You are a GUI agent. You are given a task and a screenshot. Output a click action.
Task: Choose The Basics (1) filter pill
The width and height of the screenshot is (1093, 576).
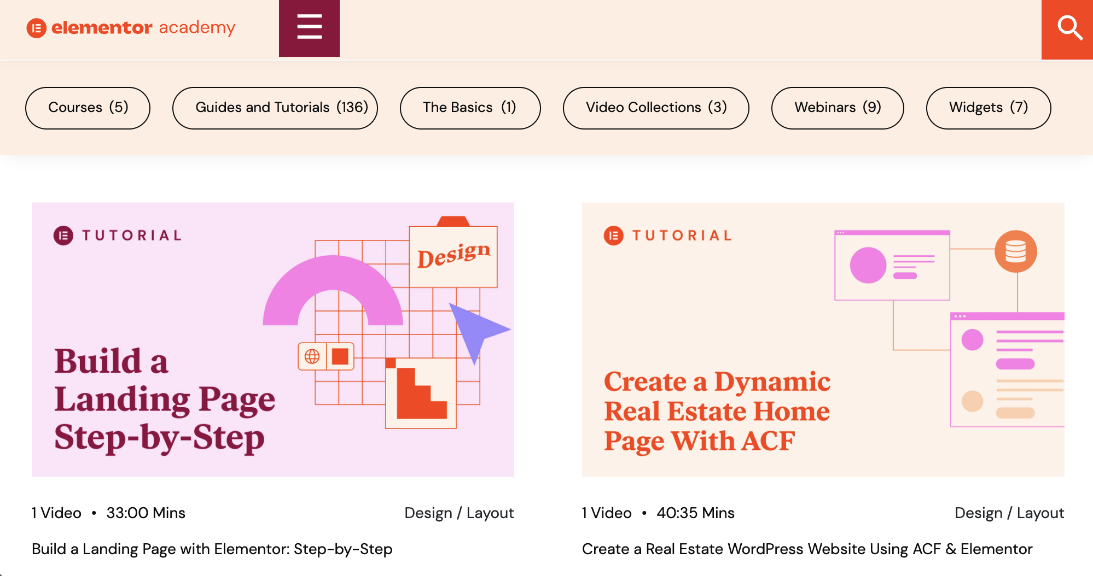pyautogui.click(x=470, y=108)
